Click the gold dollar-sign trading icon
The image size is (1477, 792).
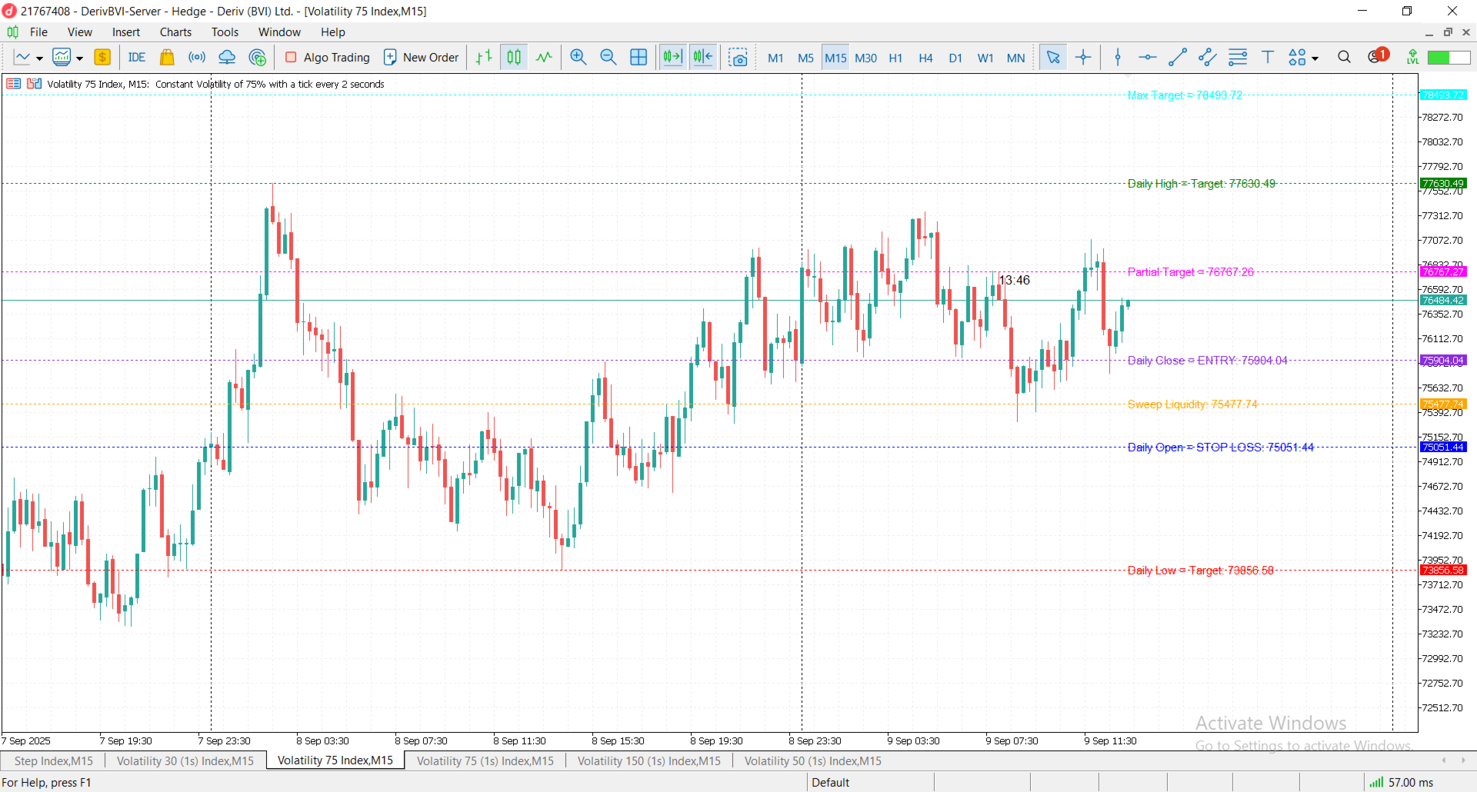pyautogui.click(x=102, y=58)
